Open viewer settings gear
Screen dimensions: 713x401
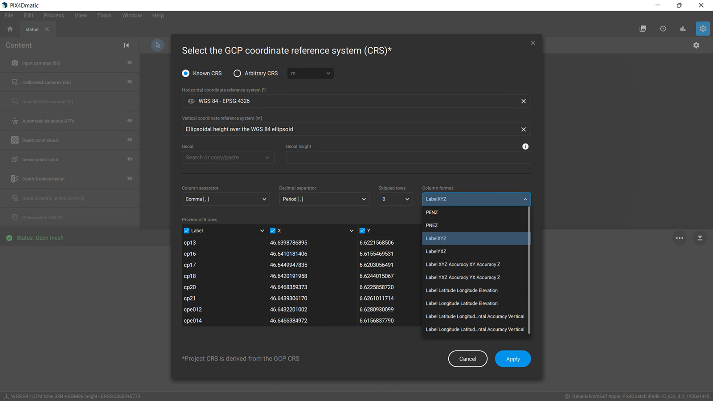click(x=696, y=45)
